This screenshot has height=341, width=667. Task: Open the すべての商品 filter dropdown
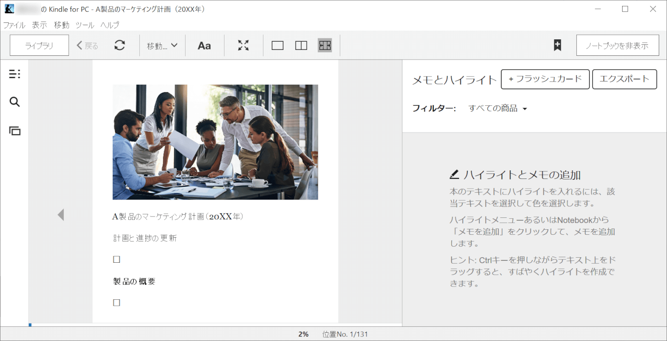498,108
